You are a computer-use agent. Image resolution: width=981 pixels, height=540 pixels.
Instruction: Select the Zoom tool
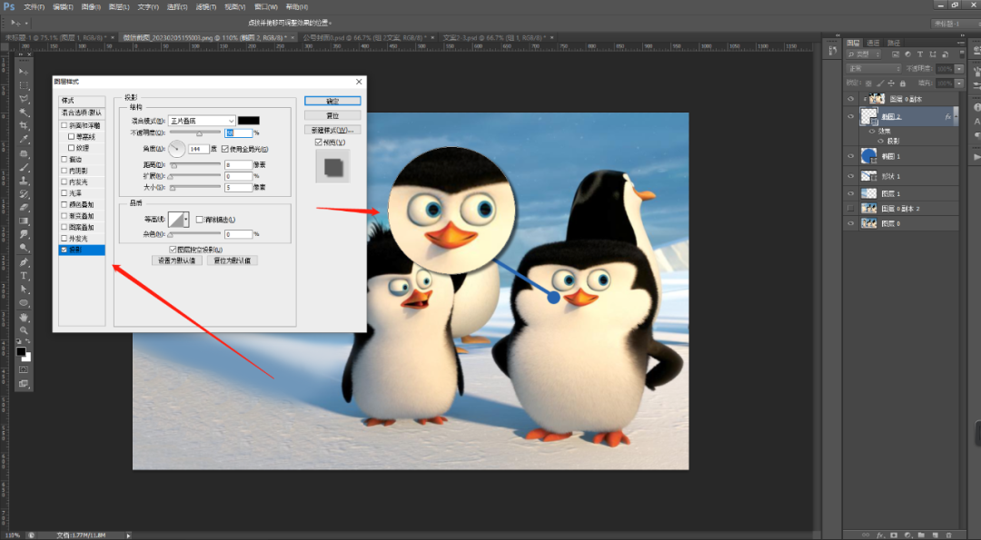coord(23,330)
